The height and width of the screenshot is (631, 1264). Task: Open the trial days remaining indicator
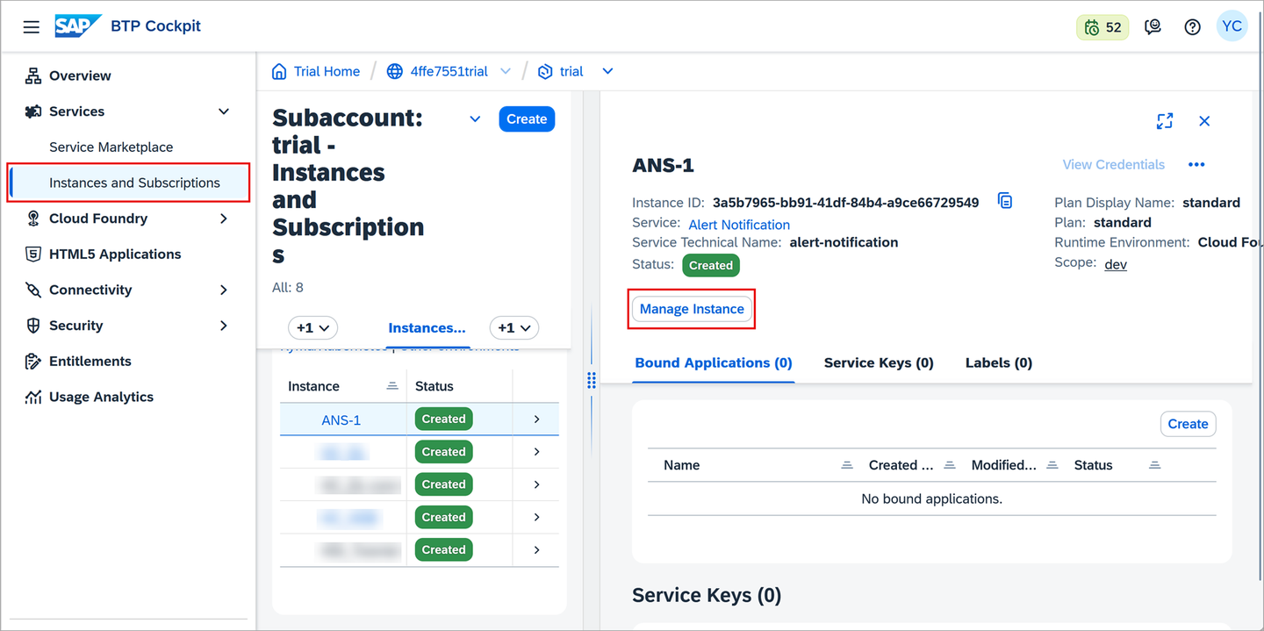tap(1102, 27)
